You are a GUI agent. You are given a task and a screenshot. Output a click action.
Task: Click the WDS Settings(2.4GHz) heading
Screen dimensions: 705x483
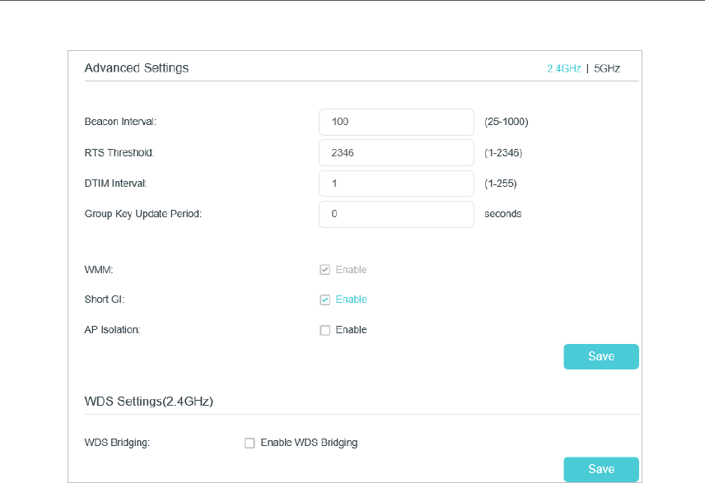(149, 402)
